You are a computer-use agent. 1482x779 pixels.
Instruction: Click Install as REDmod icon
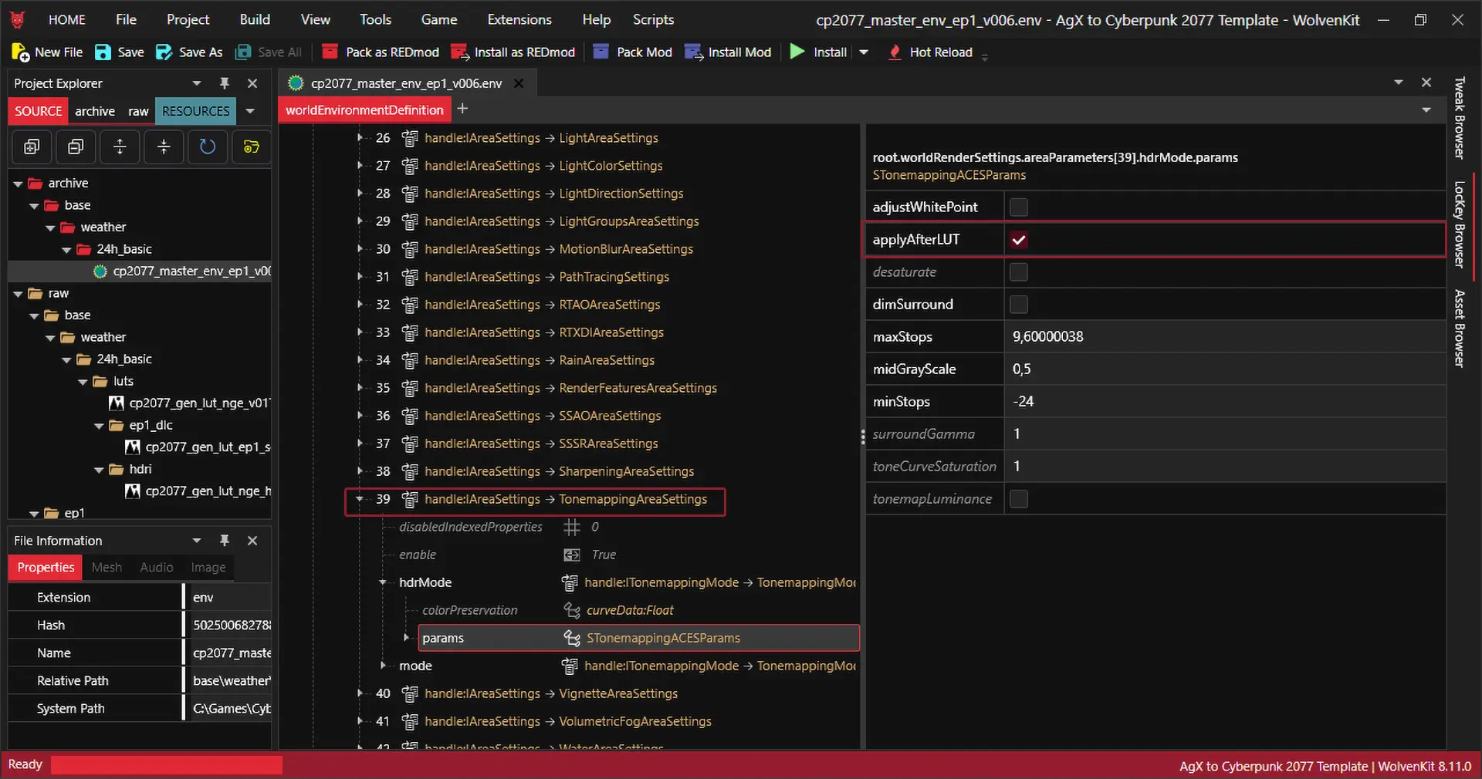tap(459, 52)
